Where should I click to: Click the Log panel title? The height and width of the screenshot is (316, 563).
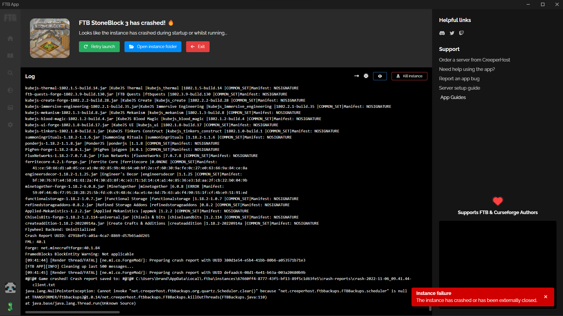tap(30, 76)
